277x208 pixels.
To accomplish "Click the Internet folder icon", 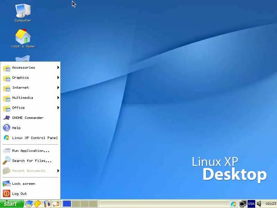I will pyautogui.click(x=7, y=88).
